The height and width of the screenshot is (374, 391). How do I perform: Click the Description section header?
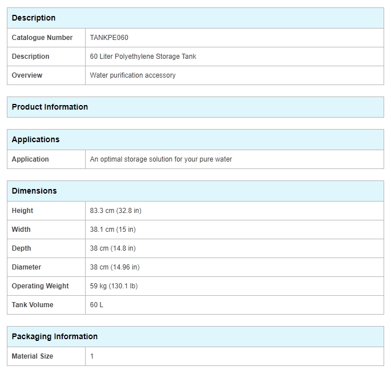click(x=34, y=18)
